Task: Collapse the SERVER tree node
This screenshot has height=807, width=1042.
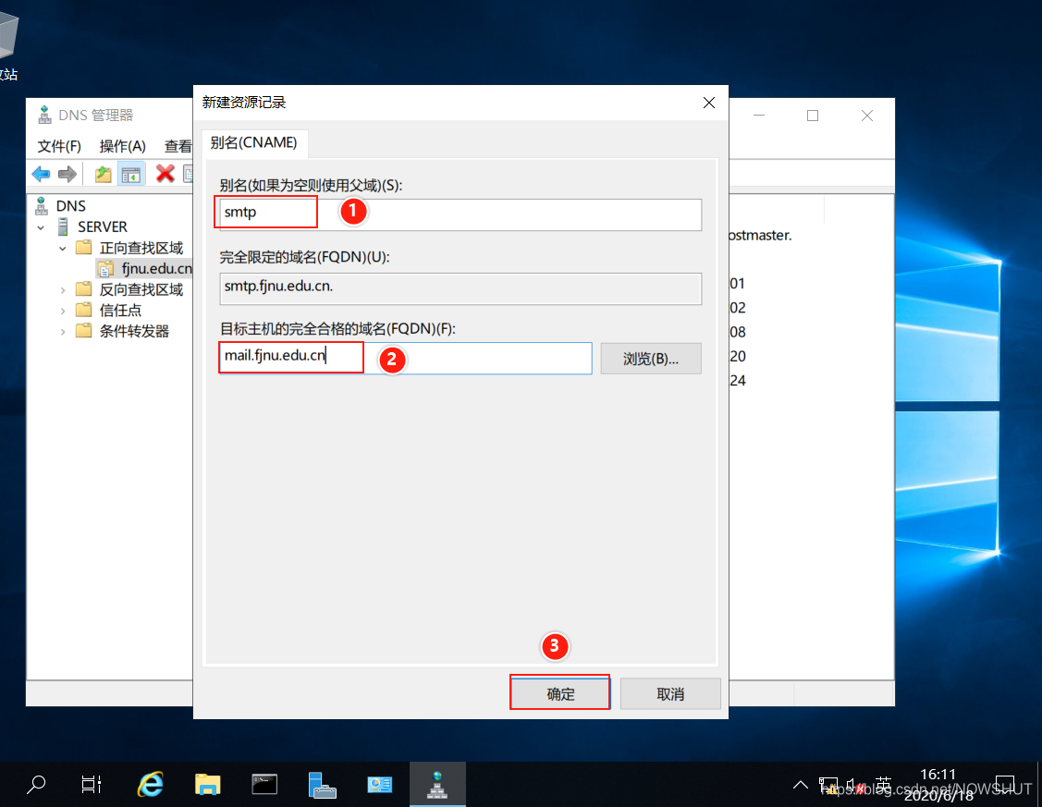Action: pyautogui.click(x=41, y=227)
